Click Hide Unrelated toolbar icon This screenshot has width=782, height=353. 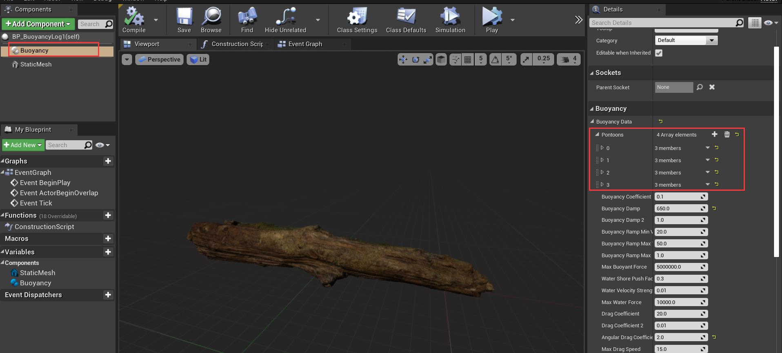[x=285, y=20]
